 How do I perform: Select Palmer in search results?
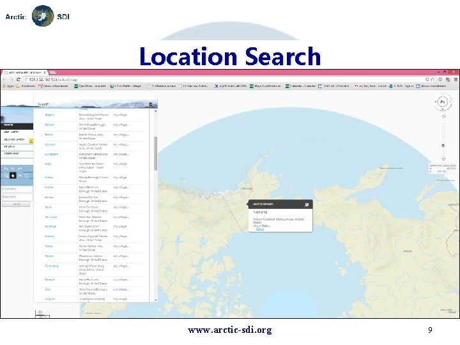[49, 256]
